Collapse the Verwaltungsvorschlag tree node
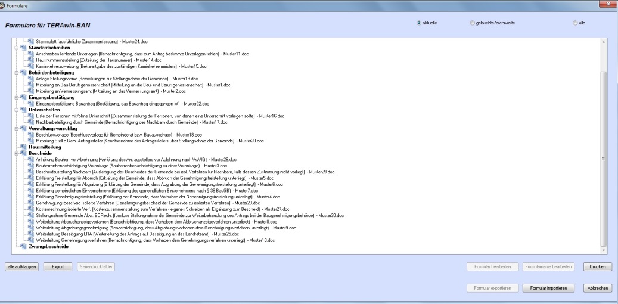Image resolution: width=618 pixels, height=304 pixels. [x=15, y=128]
